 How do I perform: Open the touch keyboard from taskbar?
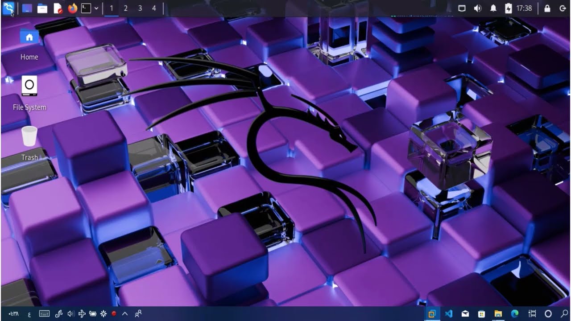[x=44, y=314]
